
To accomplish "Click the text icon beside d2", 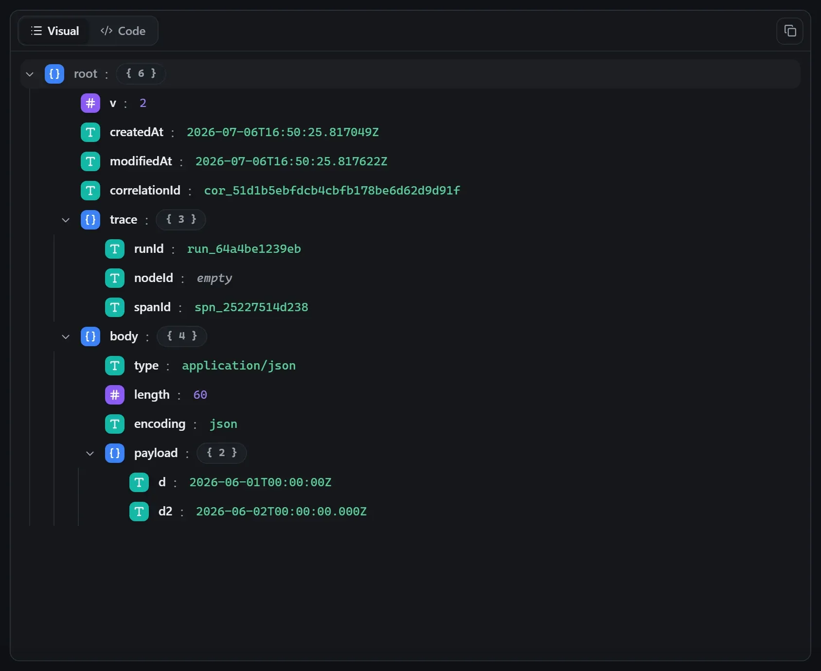I will [139, 512].
